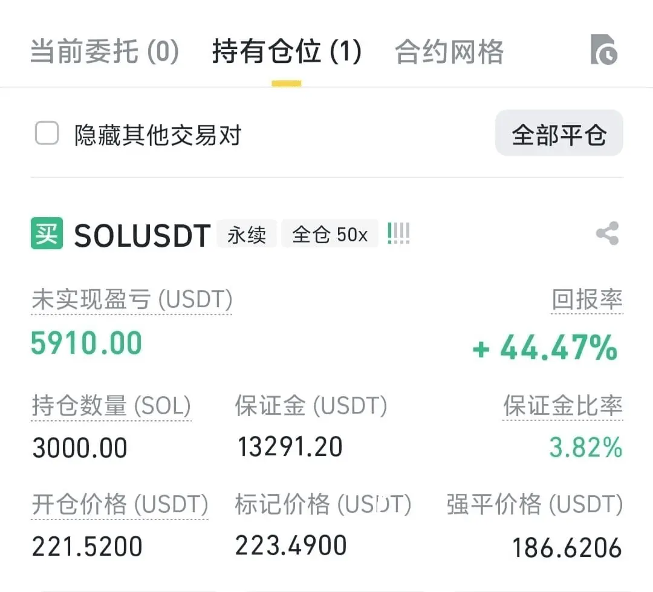Tap the 全仓 50x leverage tag
653x592 pixels.
click(x=330, y=234)
